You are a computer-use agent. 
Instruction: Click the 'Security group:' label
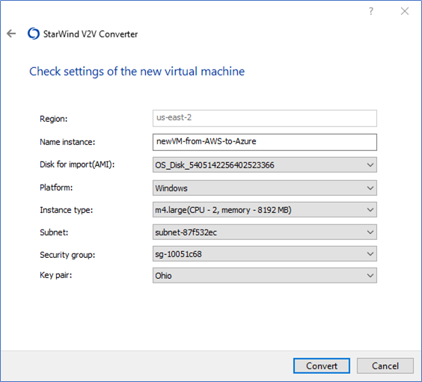pos(67,255)
